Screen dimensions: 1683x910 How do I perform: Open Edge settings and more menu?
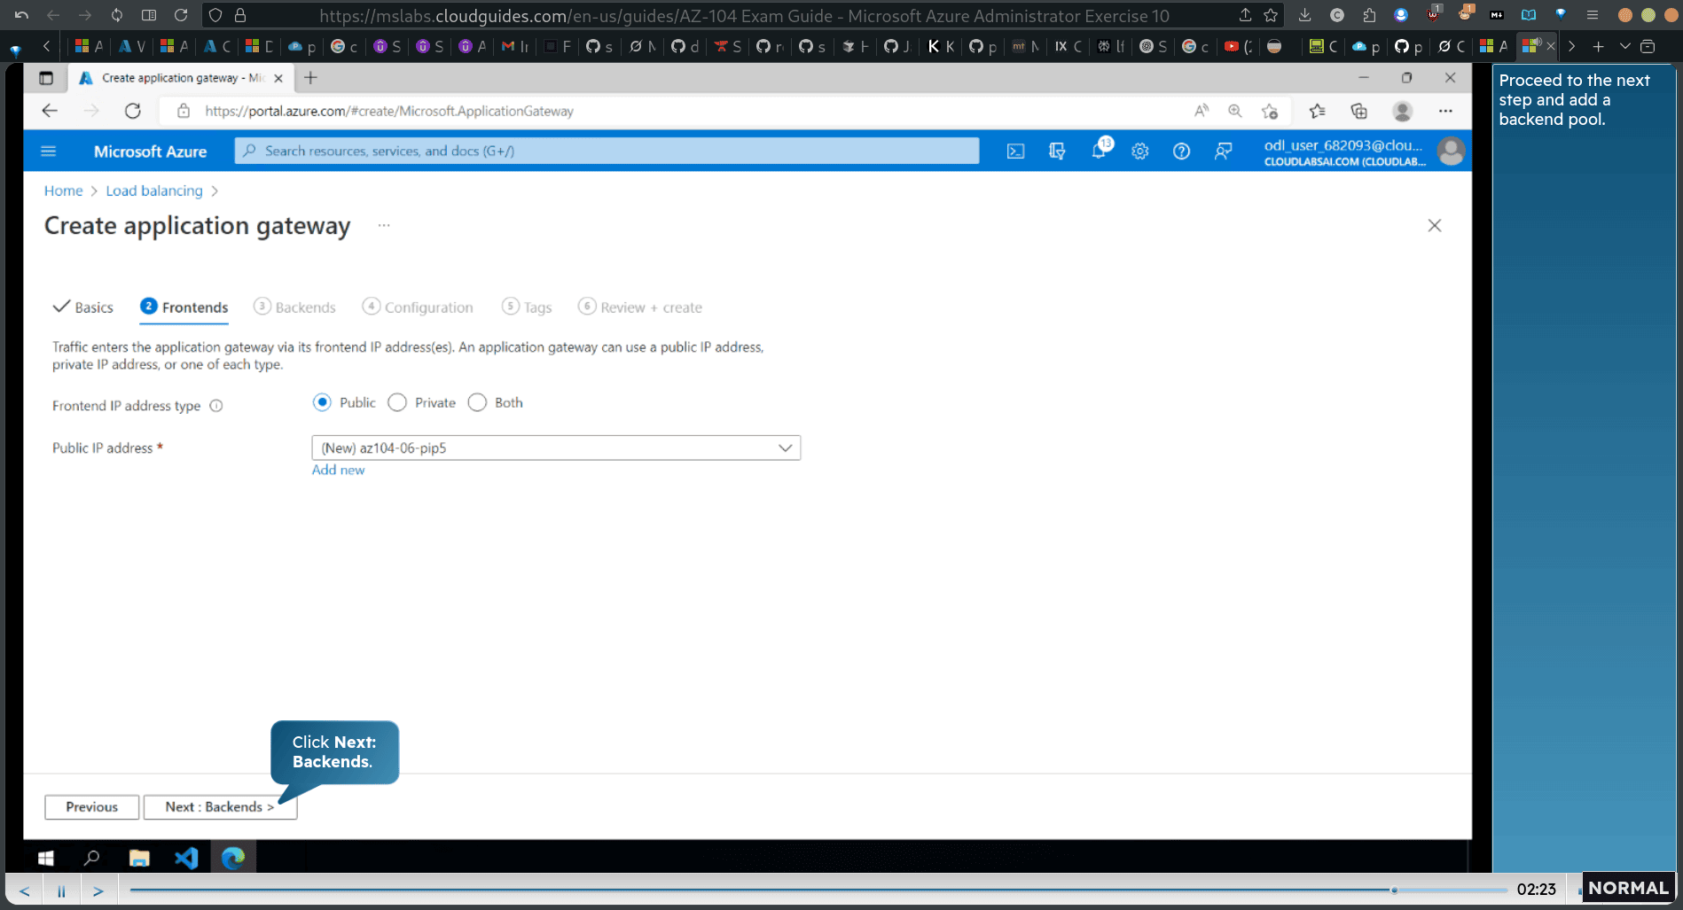pyautogui.click(x=1445, y=111)
